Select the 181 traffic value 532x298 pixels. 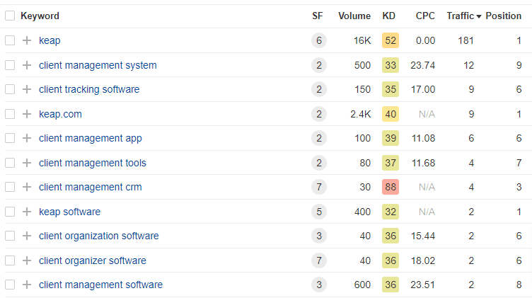click(466, 40)
